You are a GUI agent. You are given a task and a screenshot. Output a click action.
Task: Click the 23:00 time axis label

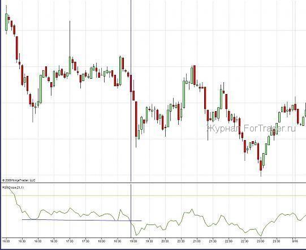261,241
